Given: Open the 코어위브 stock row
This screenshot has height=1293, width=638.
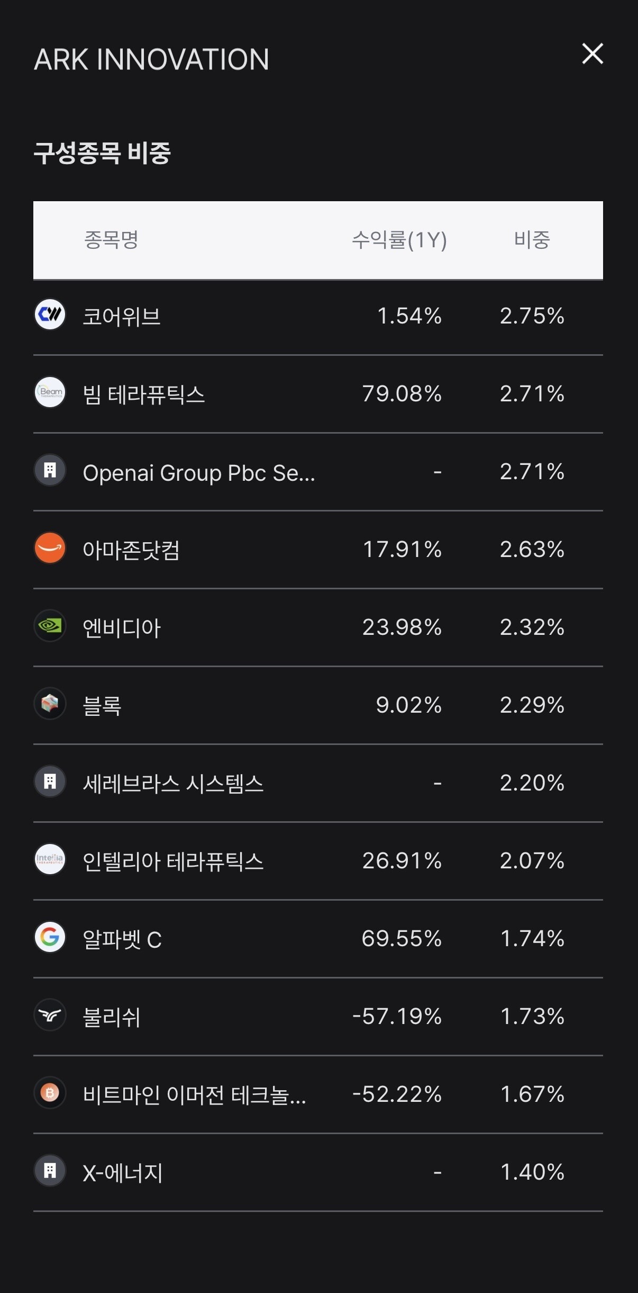Looking at the screenshot, I should pos(318,316).
